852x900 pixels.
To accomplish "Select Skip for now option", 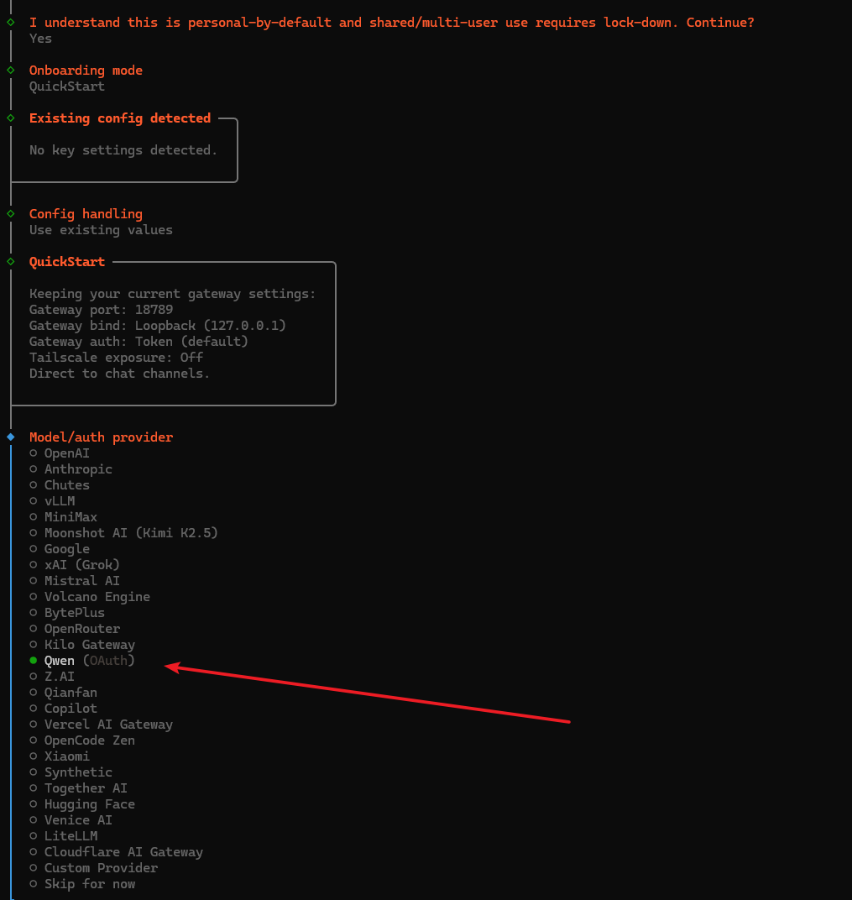I will click(x=82, y=884).
